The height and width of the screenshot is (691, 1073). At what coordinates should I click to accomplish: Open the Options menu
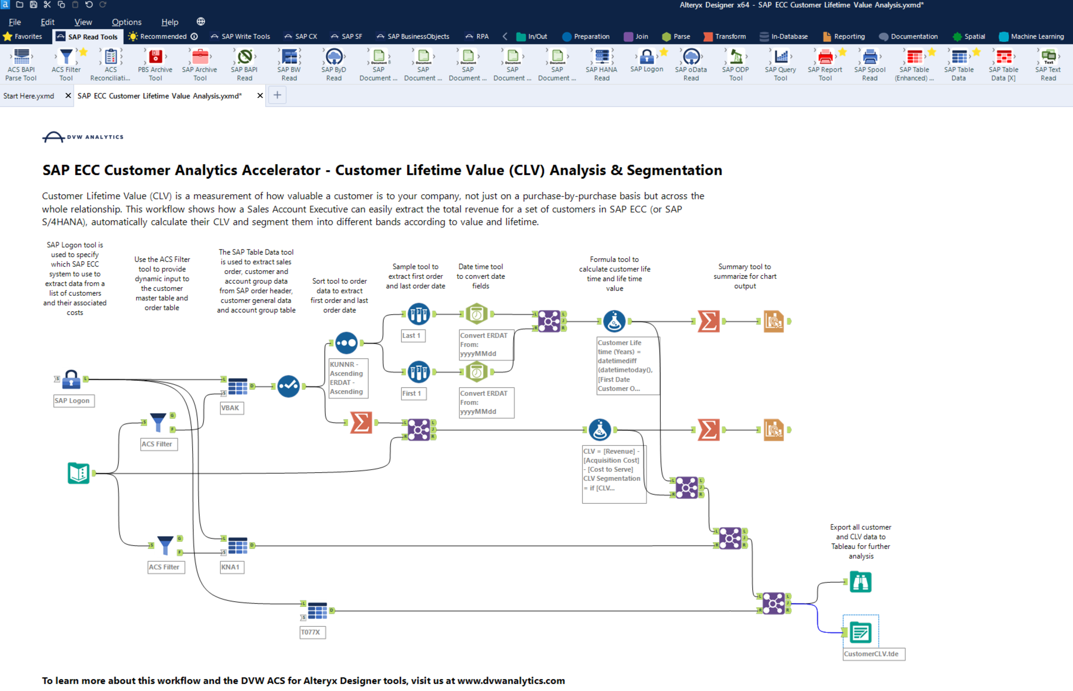coord(126,22)
